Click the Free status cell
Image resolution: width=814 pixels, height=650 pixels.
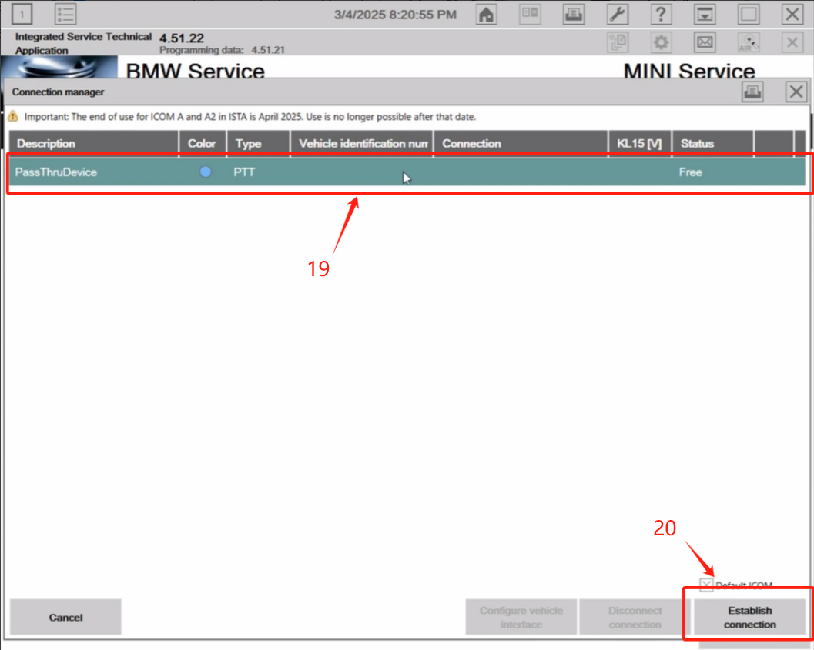point(691,172)
